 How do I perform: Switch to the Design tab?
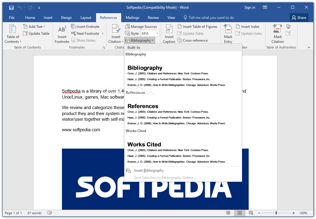tap(66, 18)
